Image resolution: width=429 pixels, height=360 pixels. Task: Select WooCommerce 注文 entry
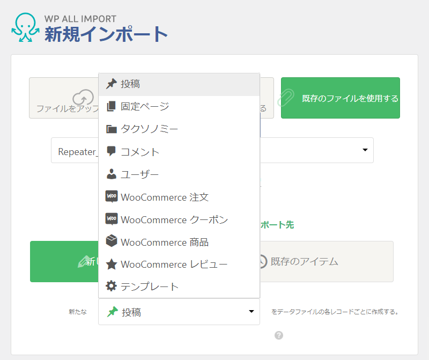pos(179,197)
